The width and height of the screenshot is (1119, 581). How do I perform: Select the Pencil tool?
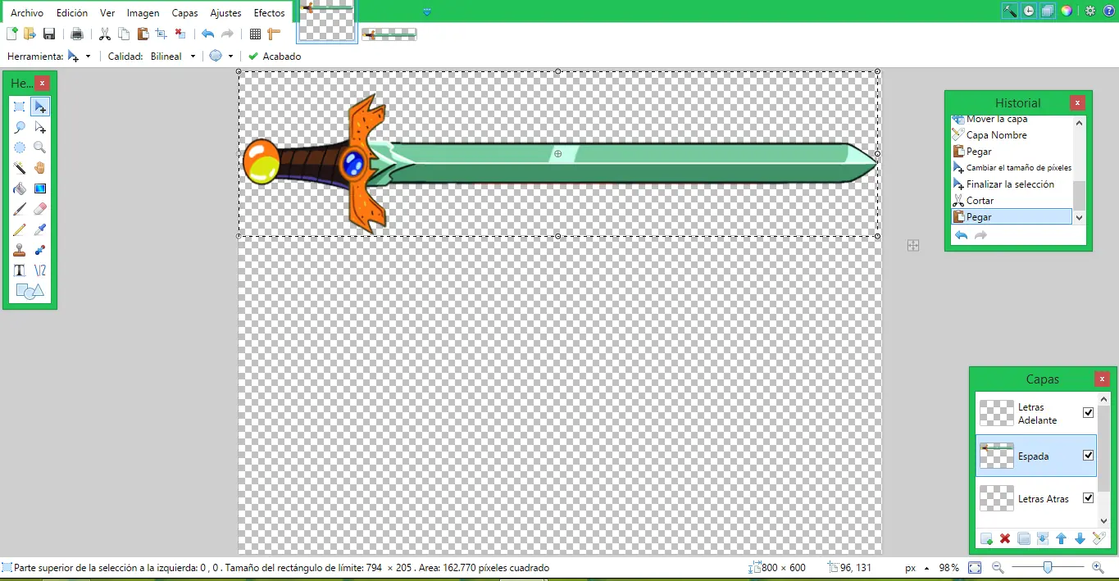coord(20,229)
